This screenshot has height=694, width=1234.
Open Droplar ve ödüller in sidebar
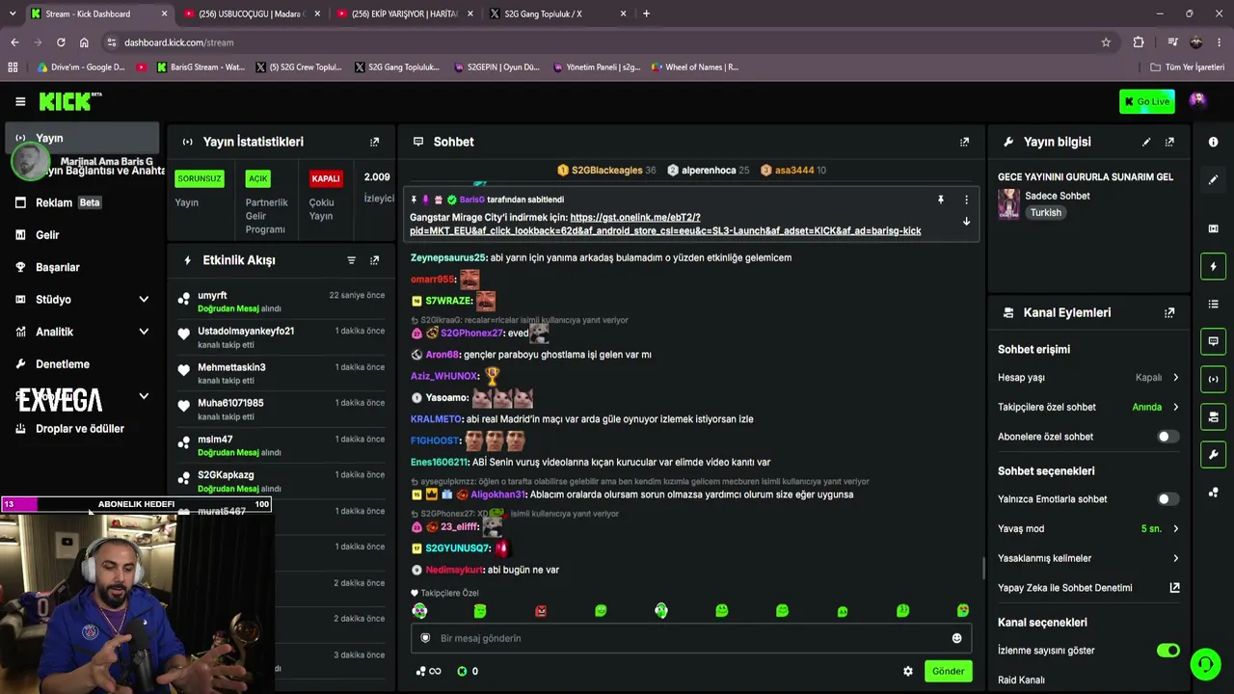coord(81,429)
